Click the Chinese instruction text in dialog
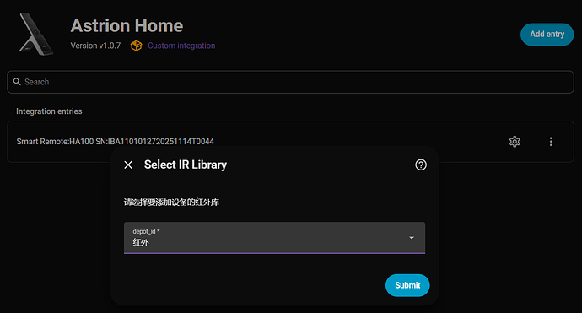Screen dimensions: 582x313 click(x=171, y=202)
